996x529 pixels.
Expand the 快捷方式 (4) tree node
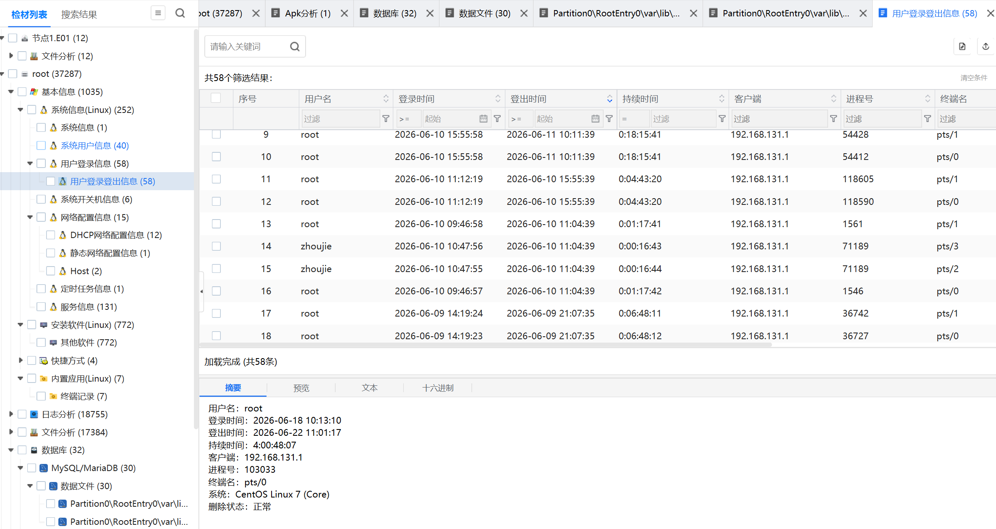click(21, 360)
